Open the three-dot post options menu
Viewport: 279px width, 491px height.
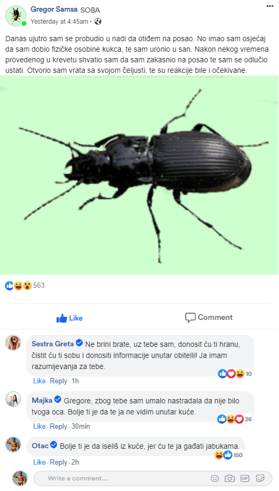coord(270,6)
